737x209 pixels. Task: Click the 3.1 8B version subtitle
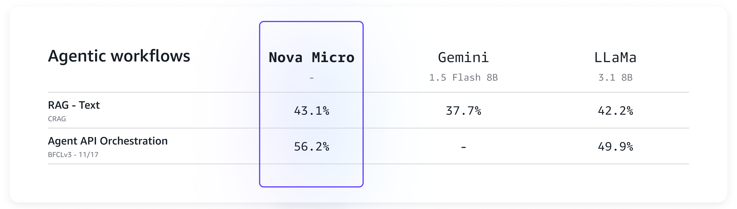[x=615, y=78]
